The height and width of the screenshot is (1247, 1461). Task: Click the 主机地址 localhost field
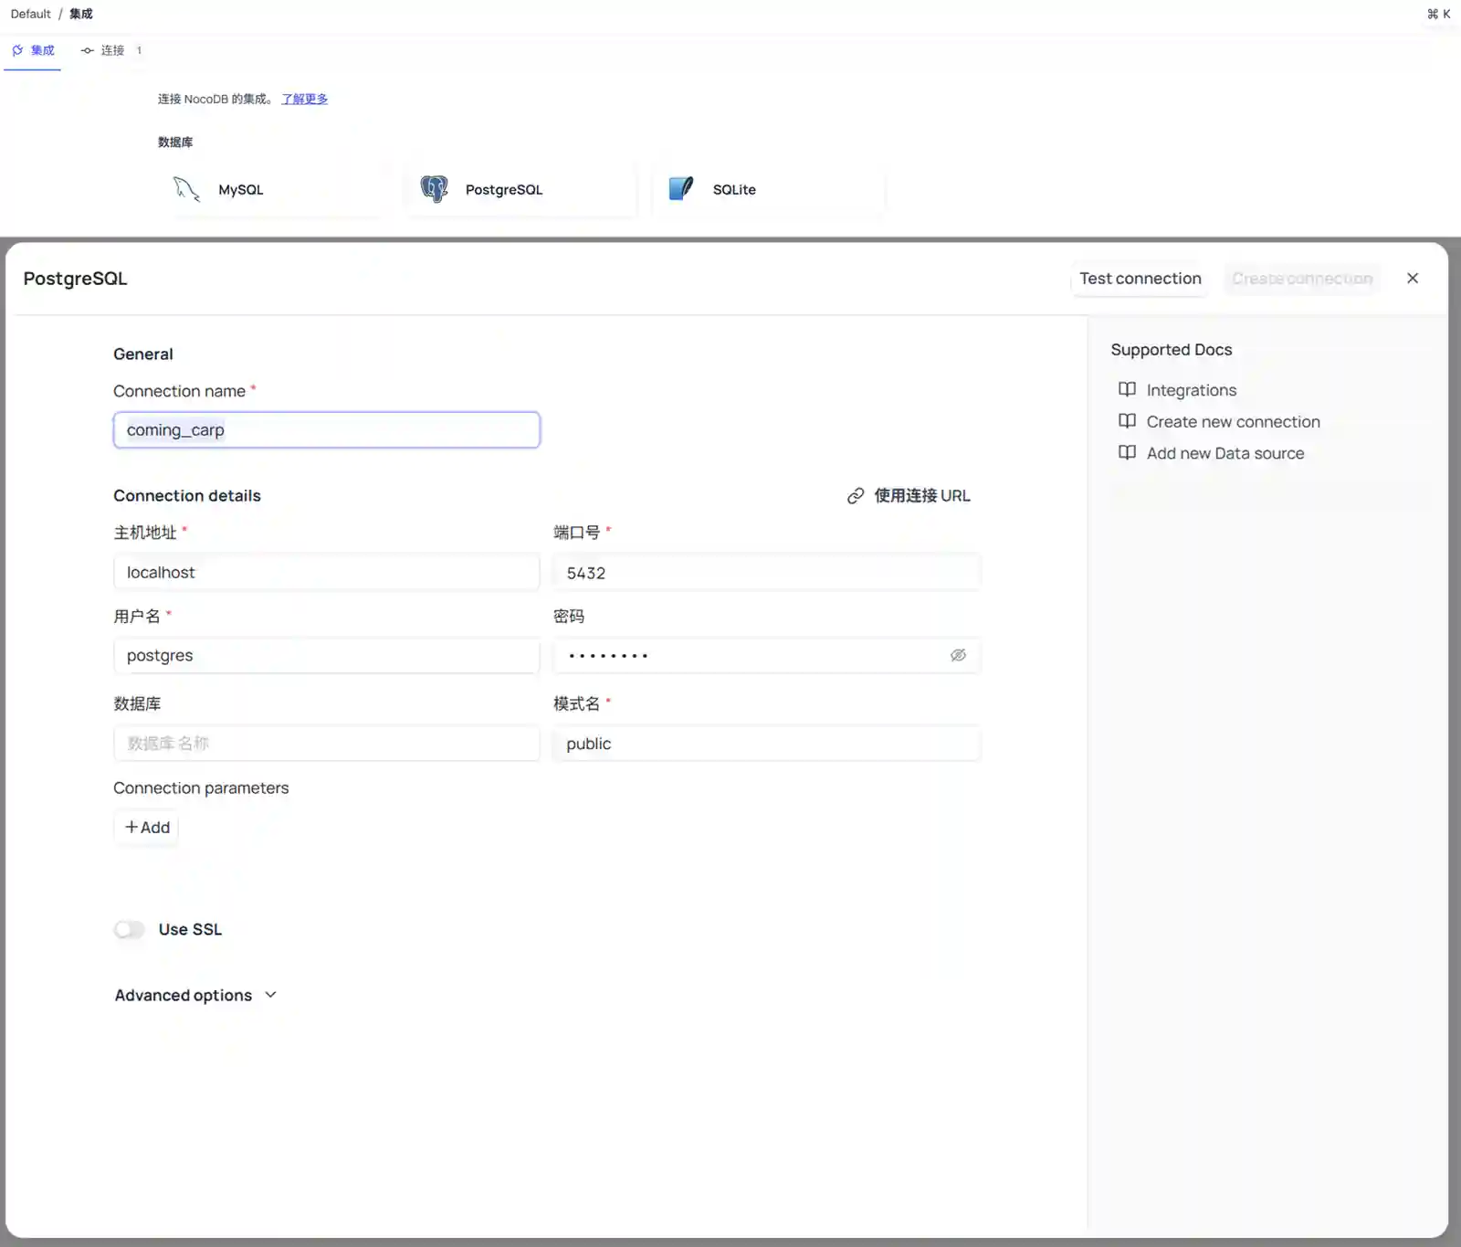coord(327,573)
